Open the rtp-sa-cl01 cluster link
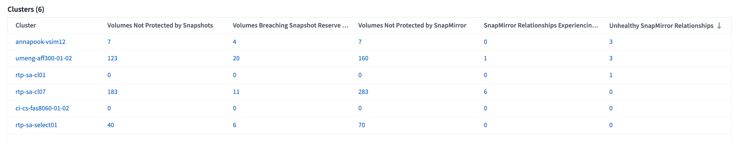This screenshot has height=145, width=734. (31, 75)
